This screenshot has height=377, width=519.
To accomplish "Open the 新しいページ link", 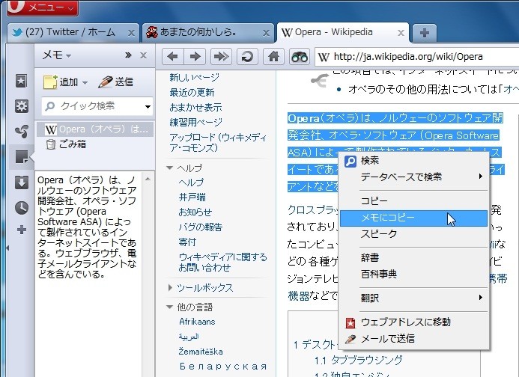I will pos(194,77).
